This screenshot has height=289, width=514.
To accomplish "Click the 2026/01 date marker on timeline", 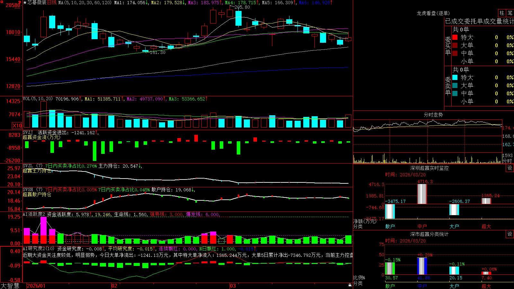I will tap(36, 286).
